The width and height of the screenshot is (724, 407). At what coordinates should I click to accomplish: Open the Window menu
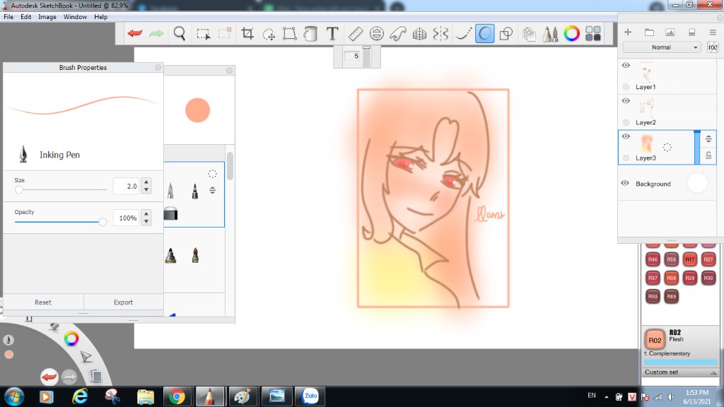[75, 17]
